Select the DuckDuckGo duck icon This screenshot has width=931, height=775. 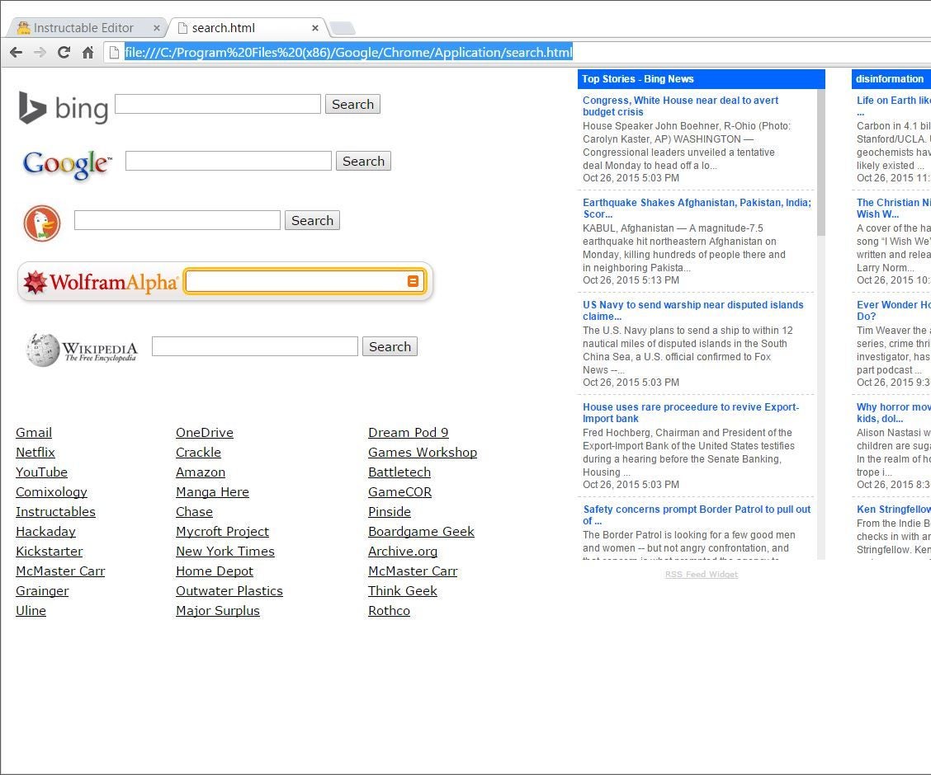41,223
